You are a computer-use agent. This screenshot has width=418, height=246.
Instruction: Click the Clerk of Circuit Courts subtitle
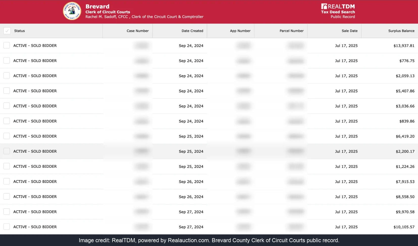tap(108, 12)
